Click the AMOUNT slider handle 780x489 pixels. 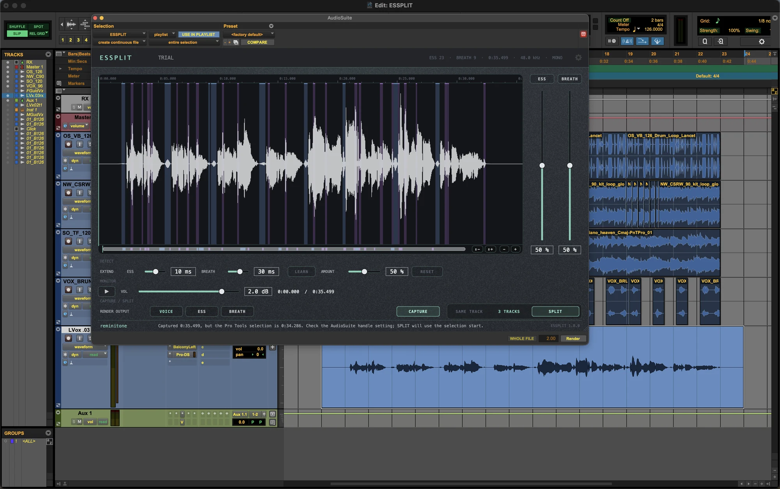pos(364,272)
